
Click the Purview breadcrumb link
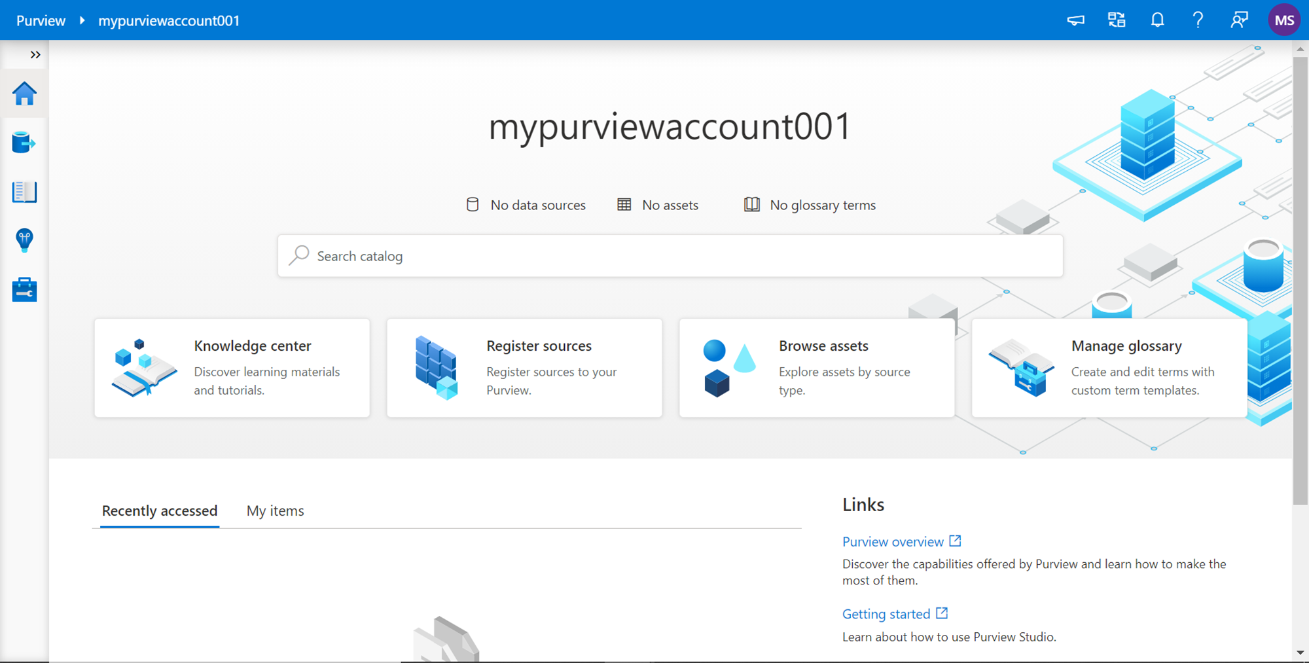coord(41,20)
